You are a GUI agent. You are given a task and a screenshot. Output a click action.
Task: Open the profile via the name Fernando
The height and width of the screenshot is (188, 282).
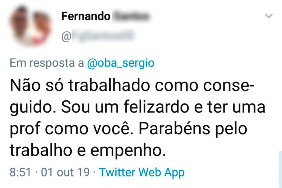[86, 17]
